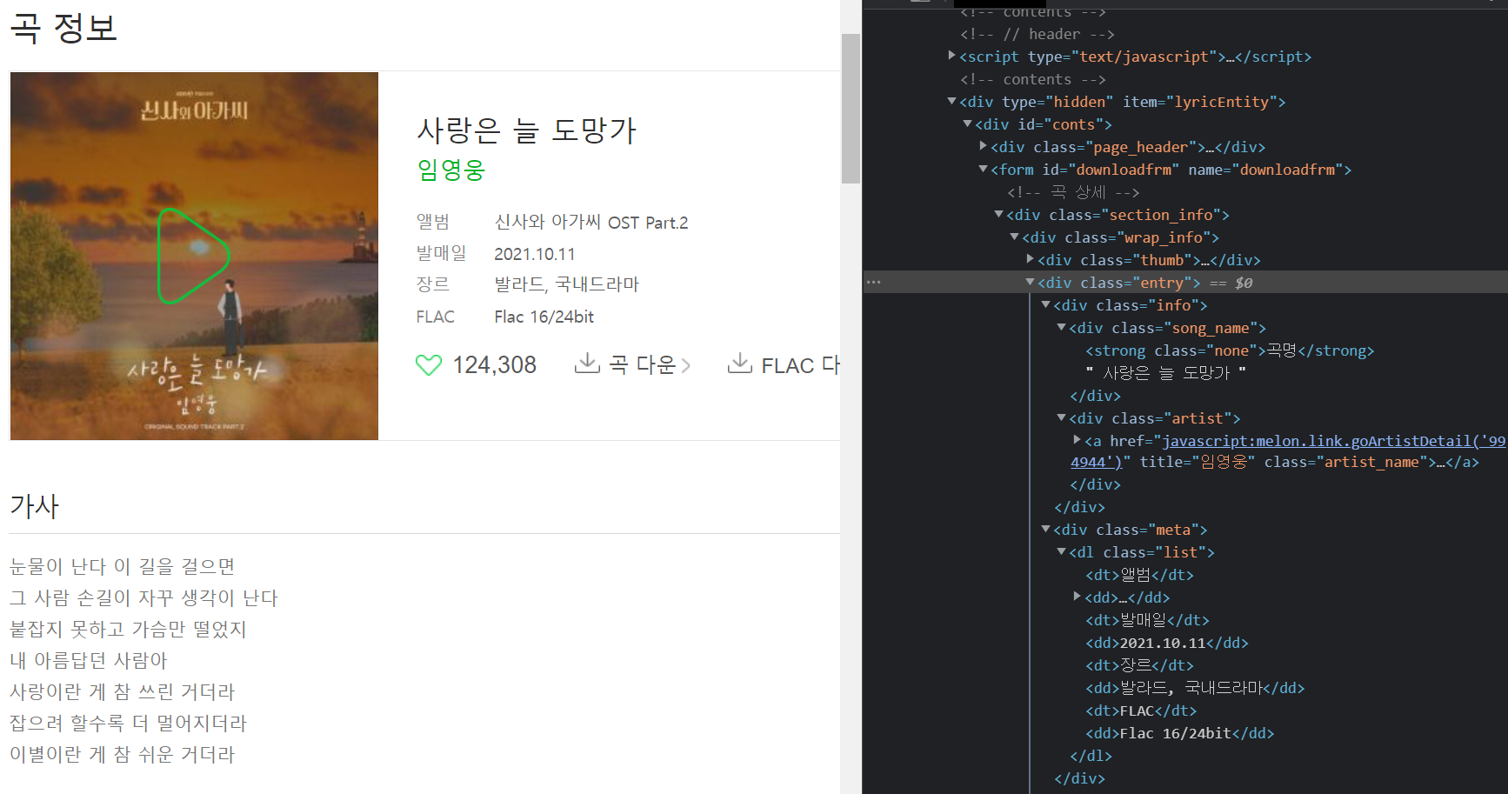Open the ellipsis menu beside the entry row
The width and height of the screenshot is (1508, 794).
pos(874,283)
